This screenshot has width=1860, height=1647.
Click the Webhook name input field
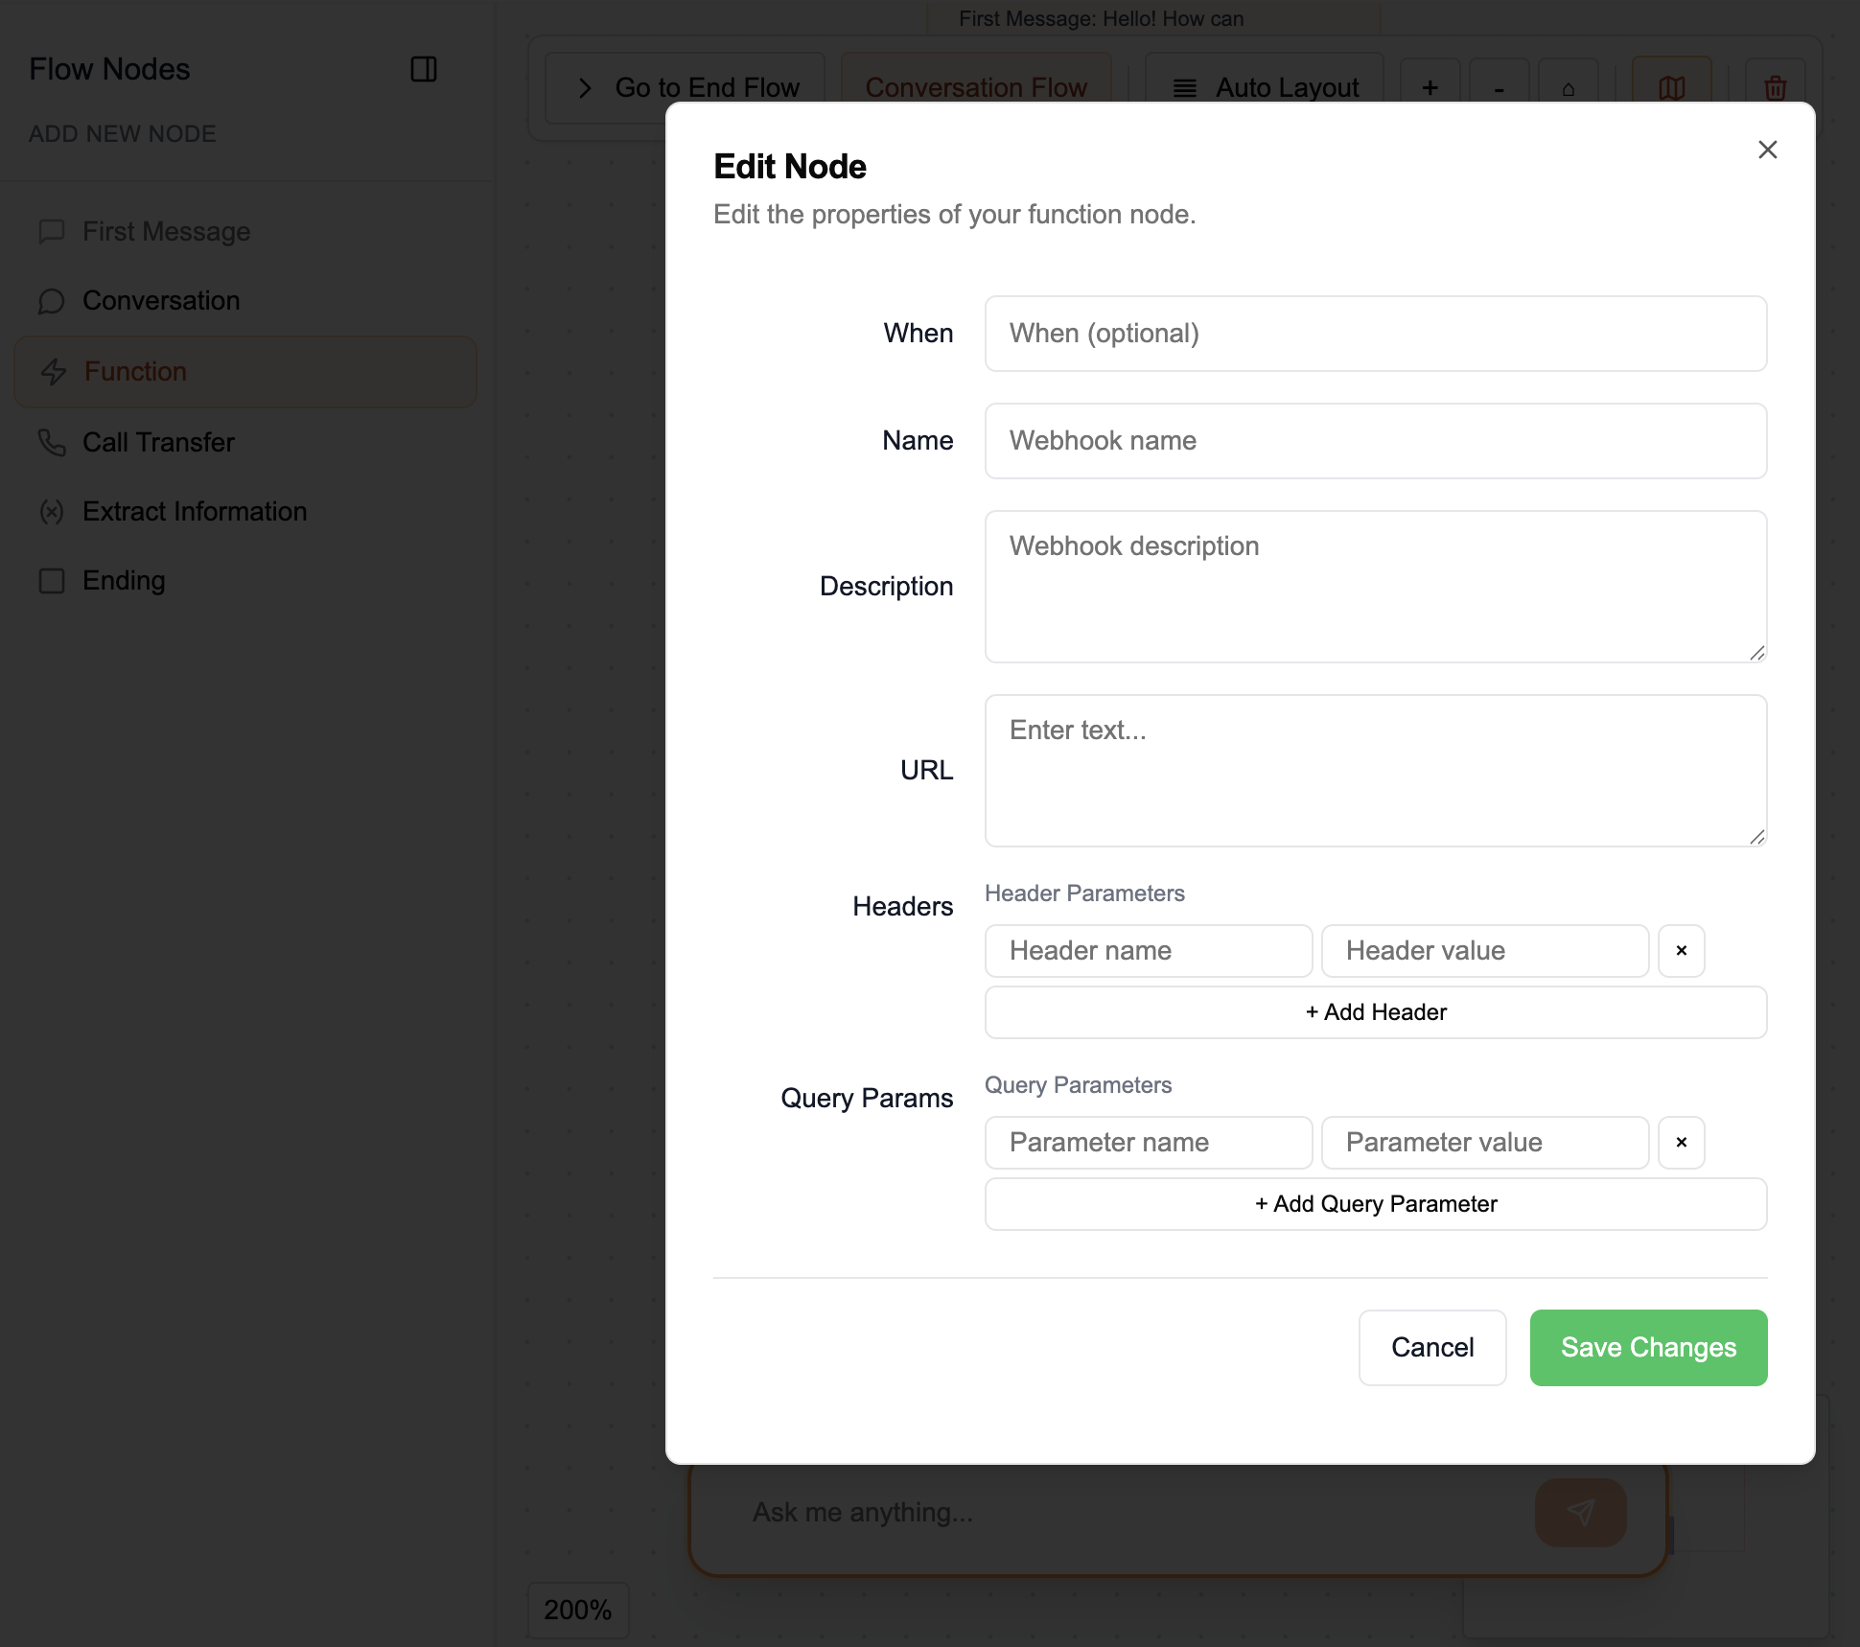(1375, 441)
